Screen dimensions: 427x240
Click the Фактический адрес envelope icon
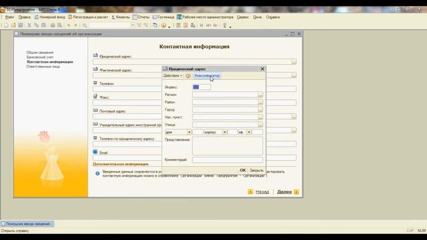coord(95,69)
